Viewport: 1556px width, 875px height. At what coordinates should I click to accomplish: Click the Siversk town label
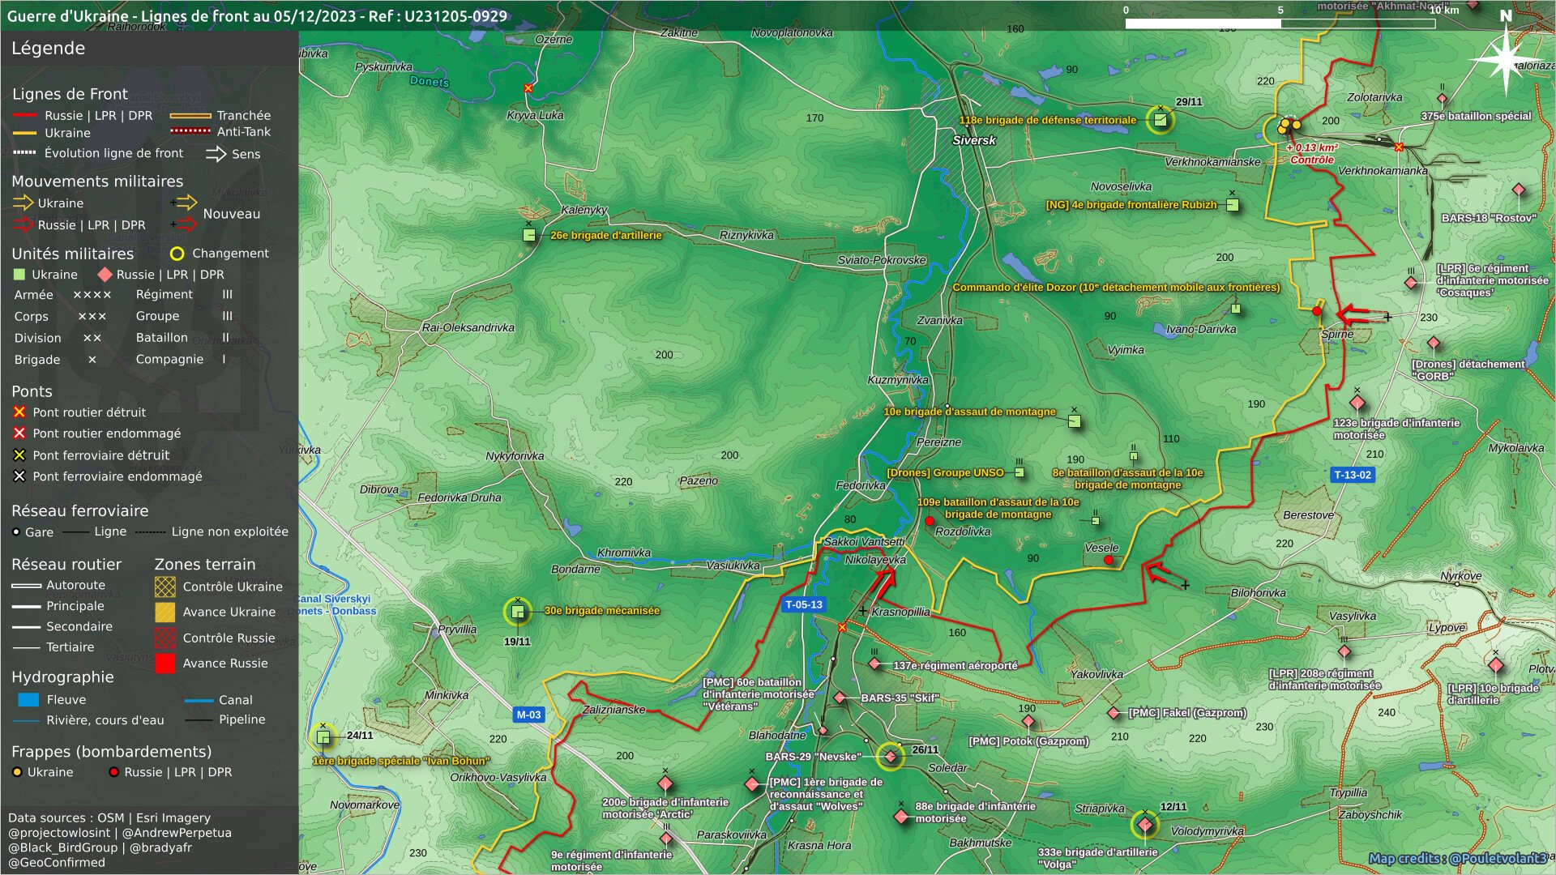pyautogui.click(x=974, y=140)
